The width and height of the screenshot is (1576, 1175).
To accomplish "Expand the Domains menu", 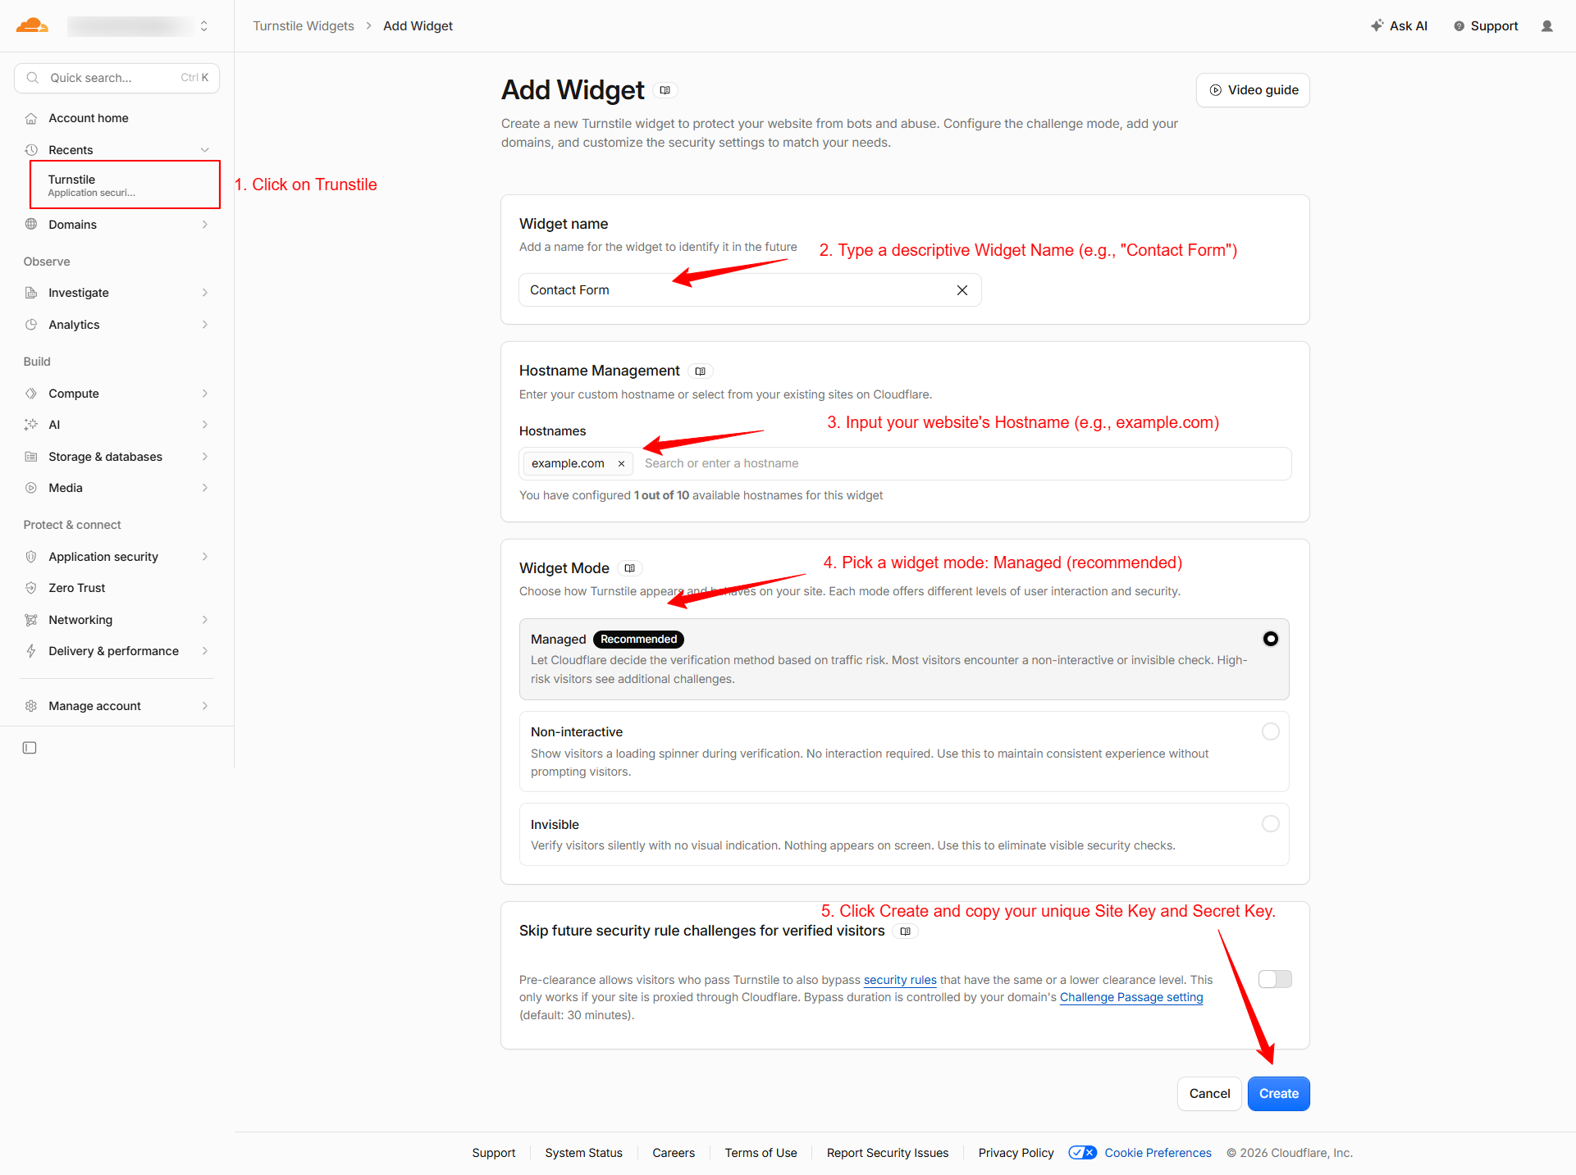I will (x=116, y=225).
